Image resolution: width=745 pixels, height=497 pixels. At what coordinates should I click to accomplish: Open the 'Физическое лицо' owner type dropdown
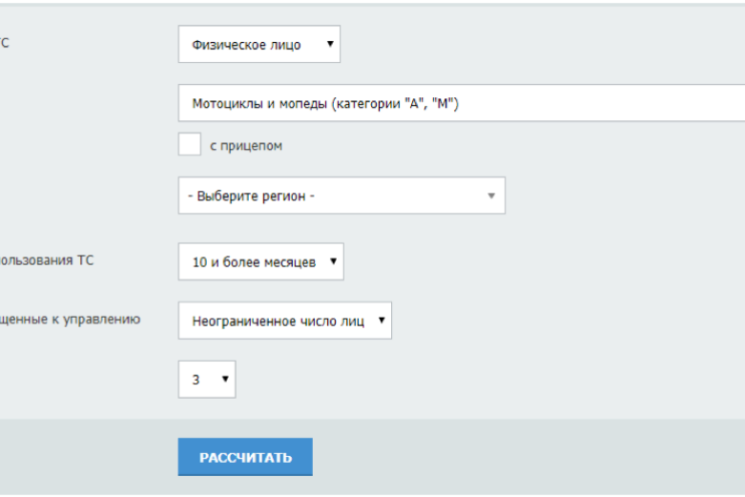coord(258,44)
